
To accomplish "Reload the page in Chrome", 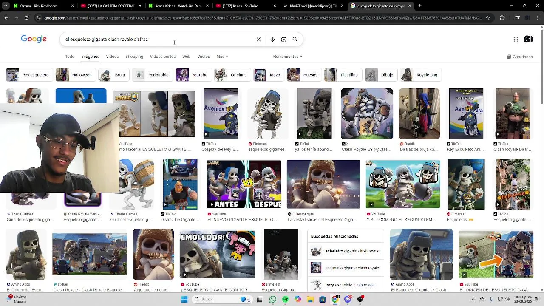I will point(26,18).
